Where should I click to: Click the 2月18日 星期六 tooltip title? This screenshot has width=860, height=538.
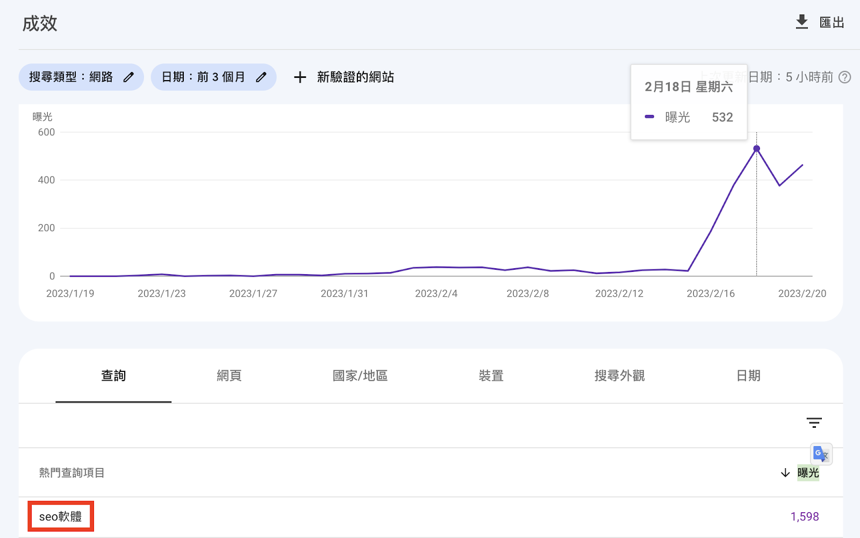pyautogui.click(x=689, y=87)
